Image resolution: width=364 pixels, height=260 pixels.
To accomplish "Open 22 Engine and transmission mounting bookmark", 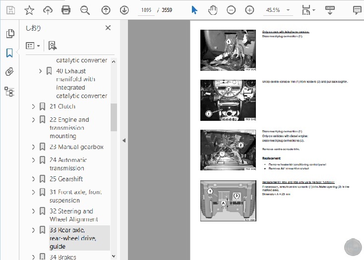I will [69, 128].
